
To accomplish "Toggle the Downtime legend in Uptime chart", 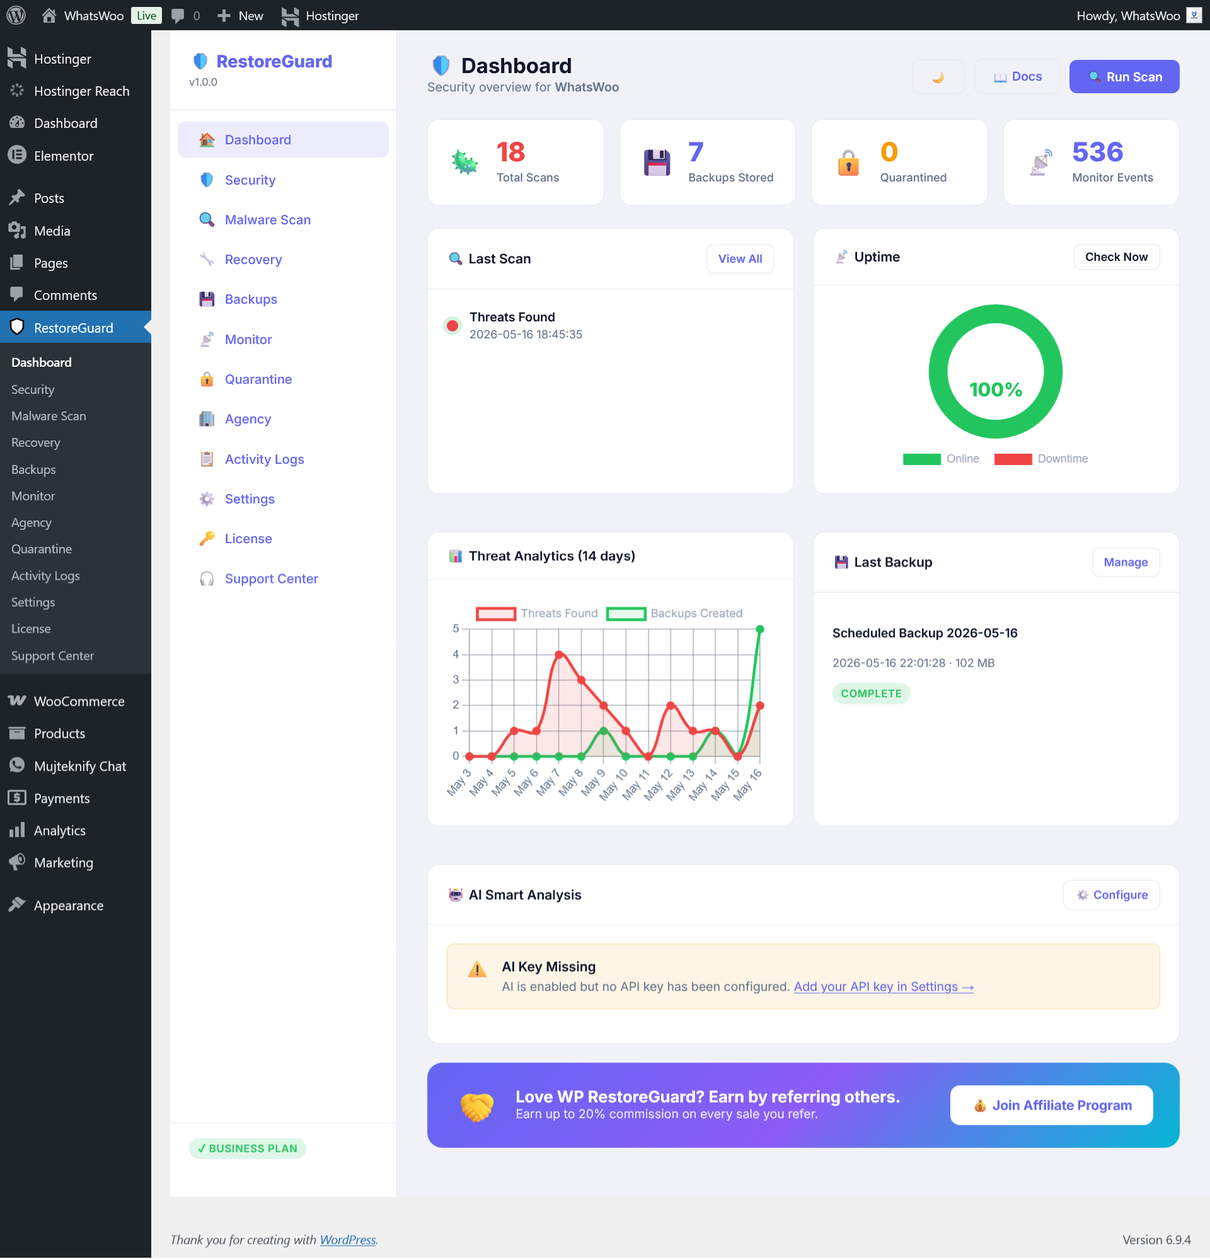I will tap(1041, 459).
